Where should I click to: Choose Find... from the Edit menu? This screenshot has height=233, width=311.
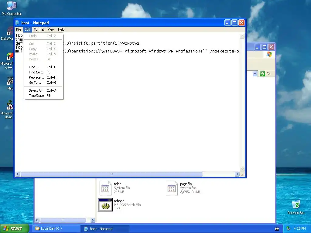(x=43, y=67)
